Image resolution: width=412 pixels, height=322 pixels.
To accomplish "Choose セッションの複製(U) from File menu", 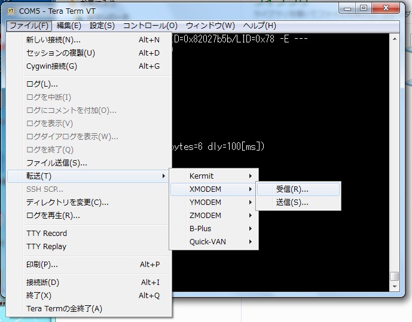I will 89,53.
